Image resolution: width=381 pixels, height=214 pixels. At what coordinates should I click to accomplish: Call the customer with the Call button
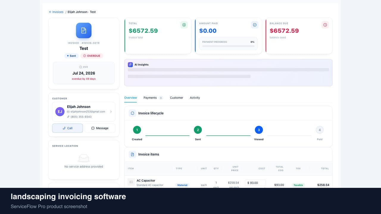pos(68,128)
